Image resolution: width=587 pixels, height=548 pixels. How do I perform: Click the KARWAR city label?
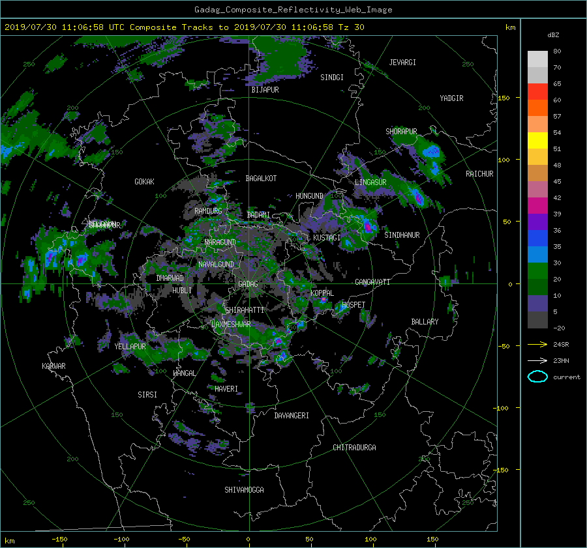coord(53,366)
